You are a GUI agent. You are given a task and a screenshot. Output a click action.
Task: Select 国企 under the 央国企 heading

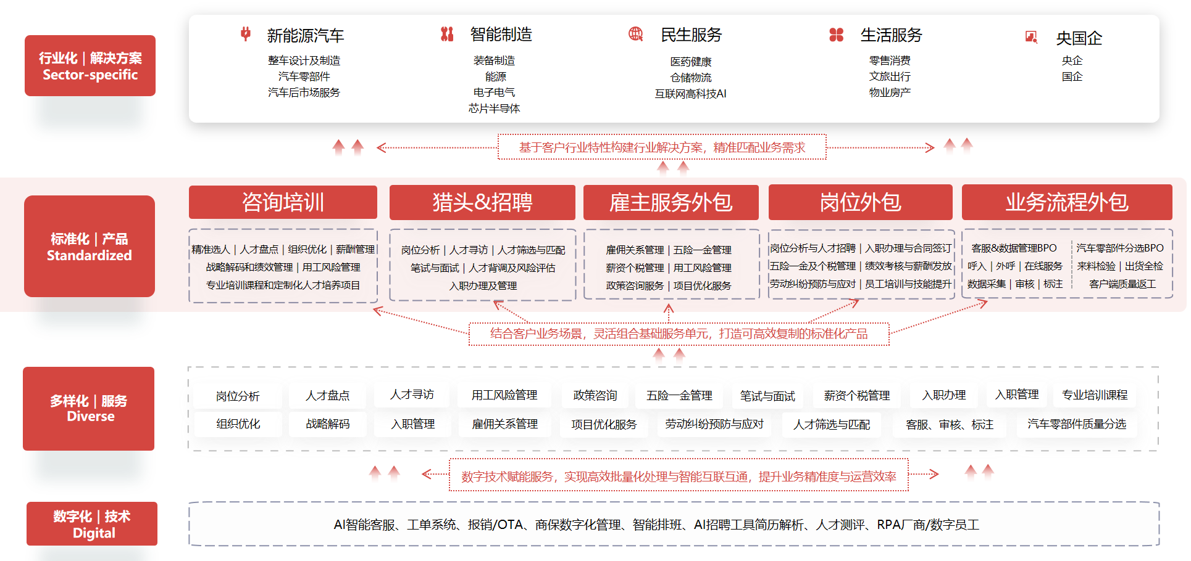pos(1072,76)
